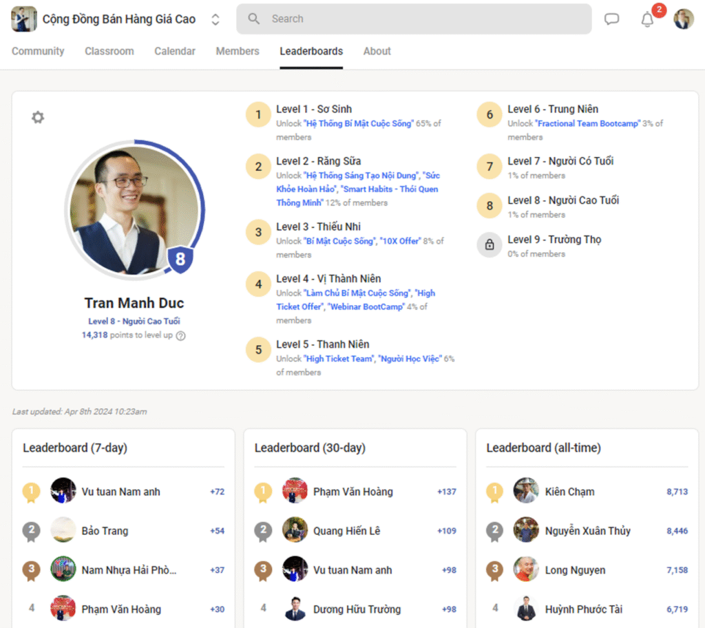705x628 pixels.
Task: Select the About tab
Action: coord(377,51)
